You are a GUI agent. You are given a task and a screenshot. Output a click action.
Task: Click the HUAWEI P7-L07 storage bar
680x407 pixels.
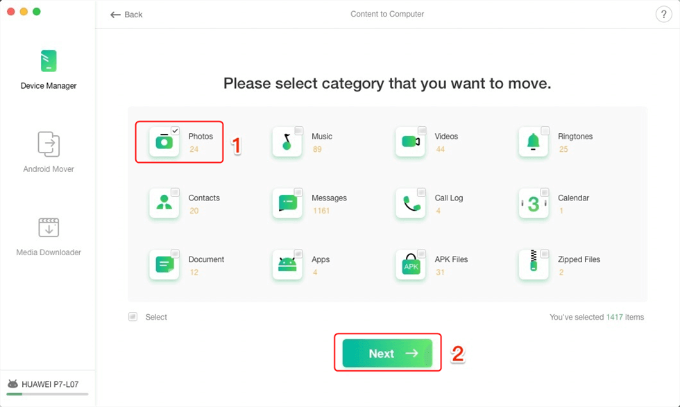(x=48, y=395)
